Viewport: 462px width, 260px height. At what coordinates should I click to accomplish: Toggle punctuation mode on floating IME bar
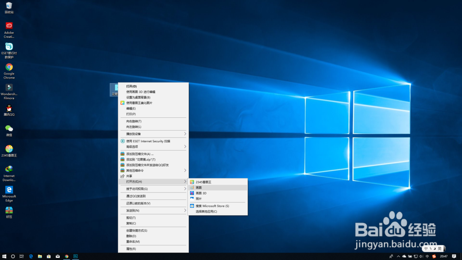click(431, 249)
